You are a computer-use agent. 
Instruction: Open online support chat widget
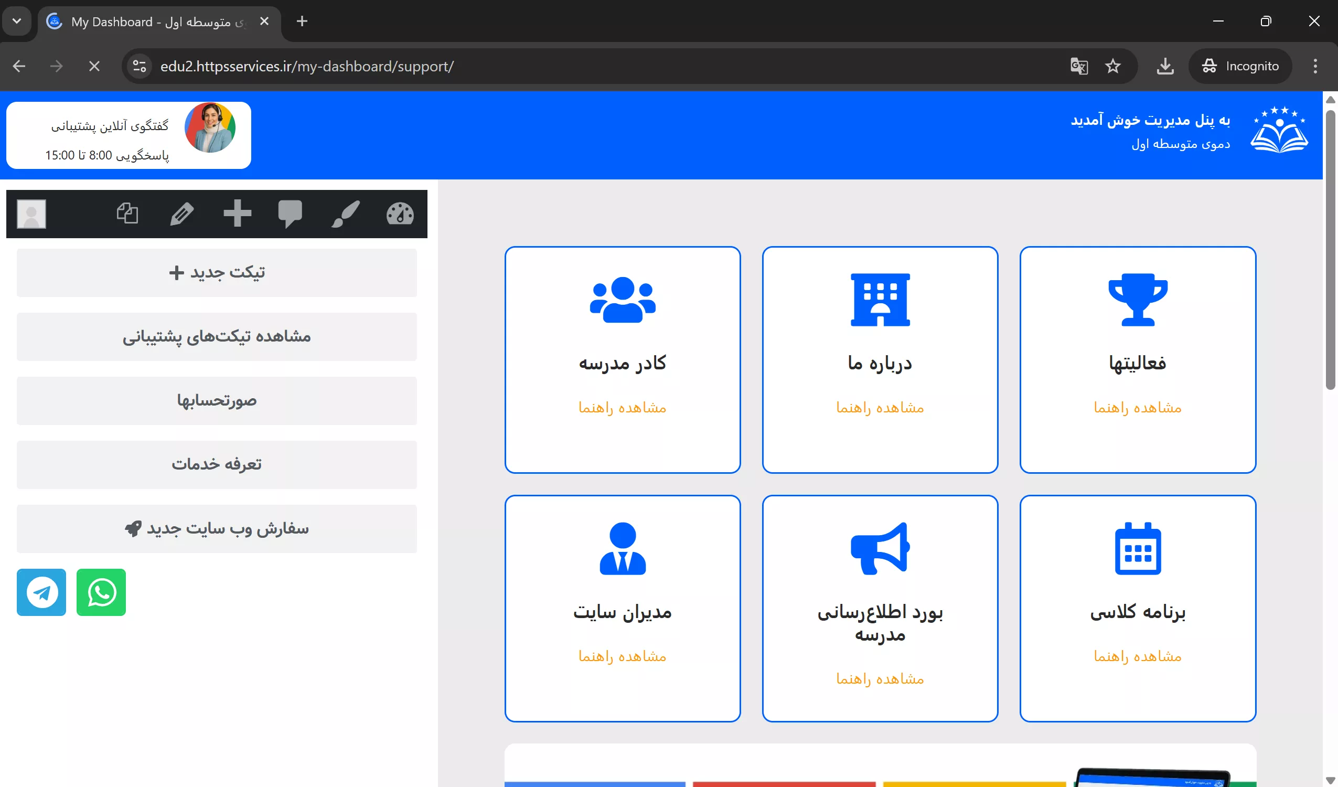[x=129, y=135]
